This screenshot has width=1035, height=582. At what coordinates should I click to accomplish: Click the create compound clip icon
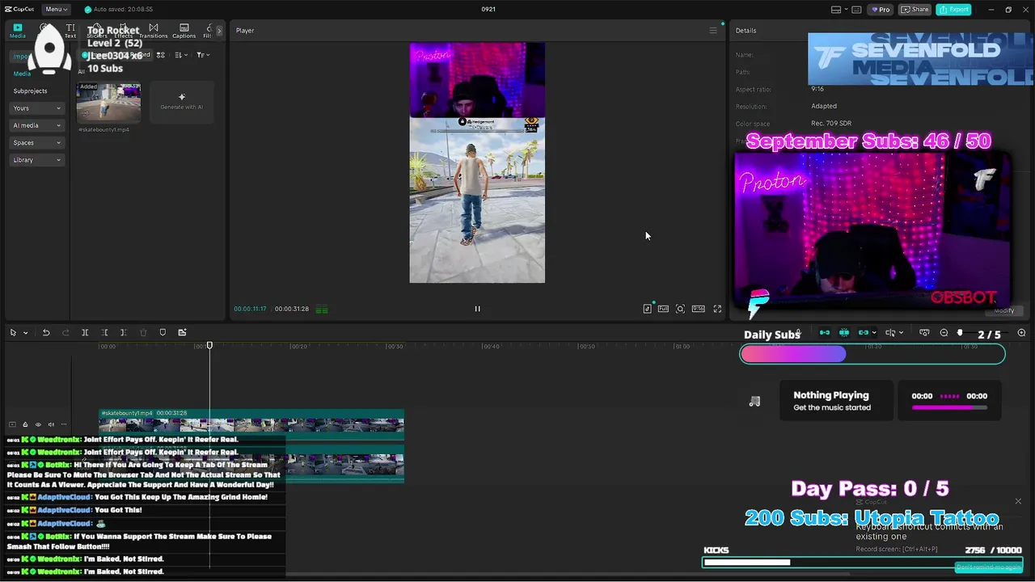(x=182, y=333)
